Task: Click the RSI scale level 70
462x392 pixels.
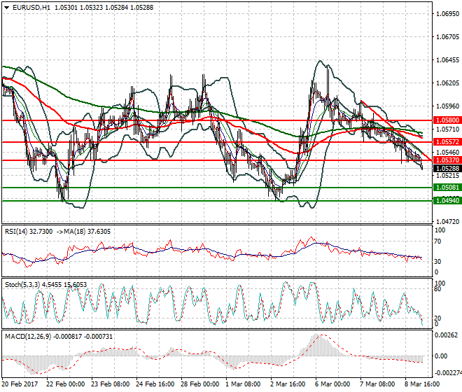Action: [x=438, y=241]
